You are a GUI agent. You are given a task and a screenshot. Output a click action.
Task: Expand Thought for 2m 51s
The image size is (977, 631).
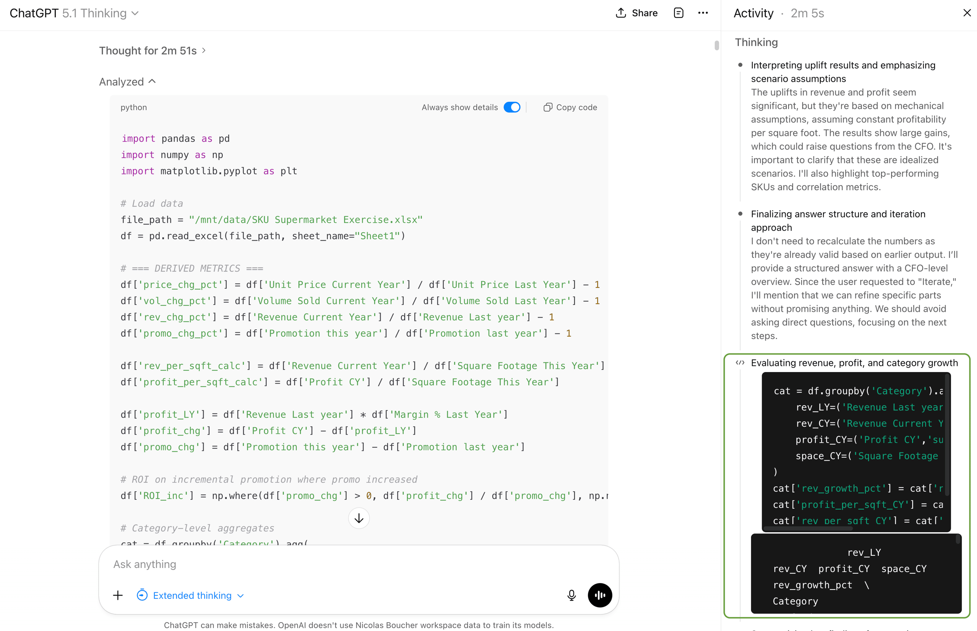click(152, 51)
